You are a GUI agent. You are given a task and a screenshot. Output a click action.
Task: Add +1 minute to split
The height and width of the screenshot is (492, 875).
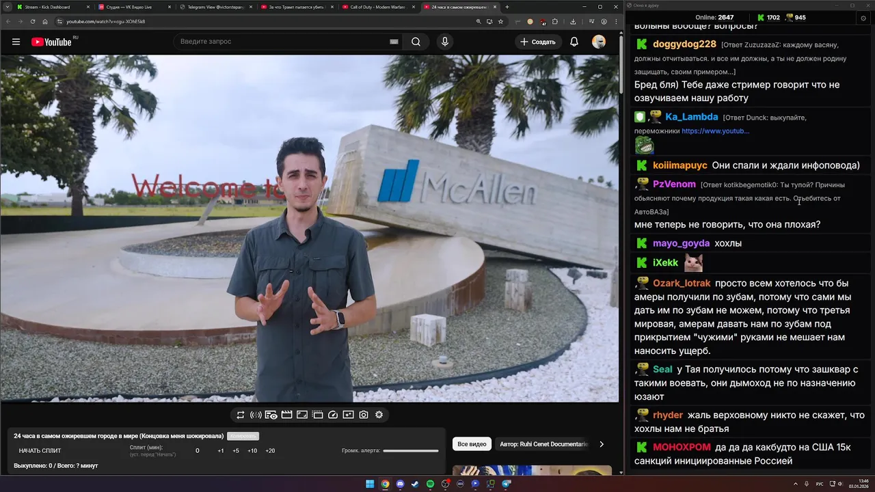(x=221, y=450)
